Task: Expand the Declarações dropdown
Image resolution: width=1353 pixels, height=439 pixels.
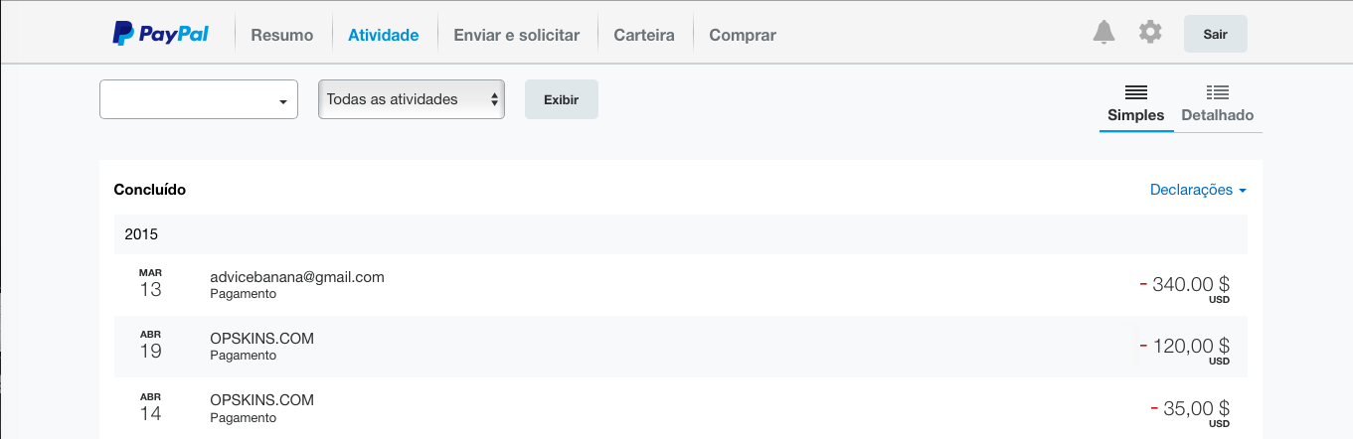Action: [x=1197, y=190]
